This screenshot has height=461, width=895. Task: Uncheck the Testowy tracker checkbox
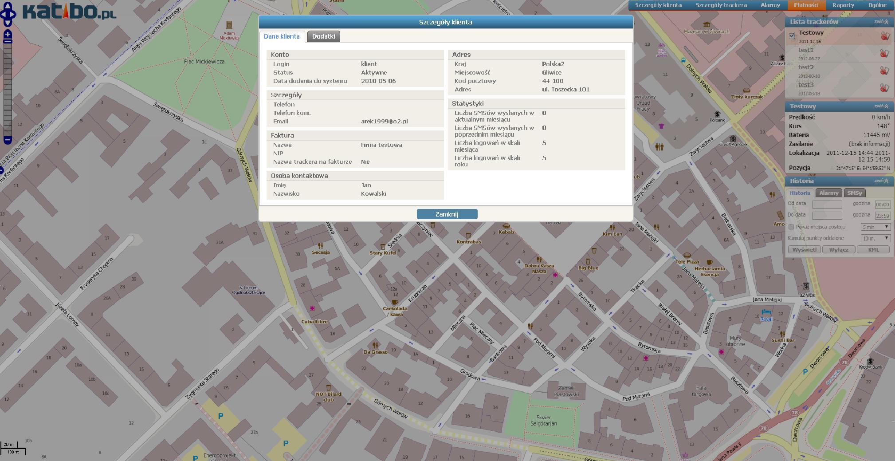[x=792, y=36]
